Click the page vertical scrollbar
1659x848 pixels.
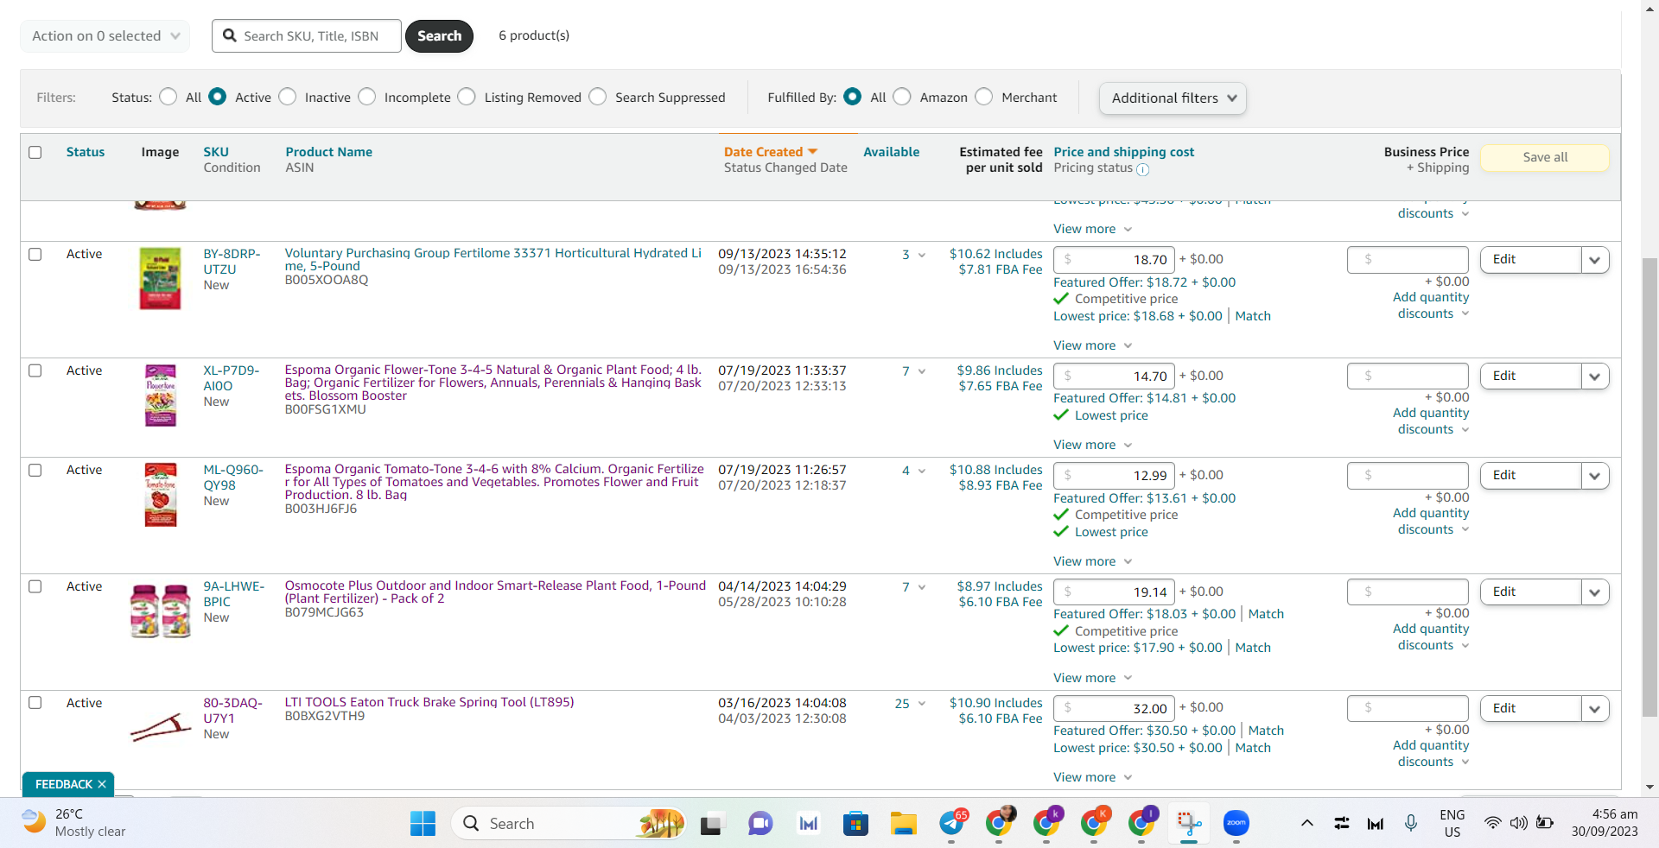(1650, 486)
